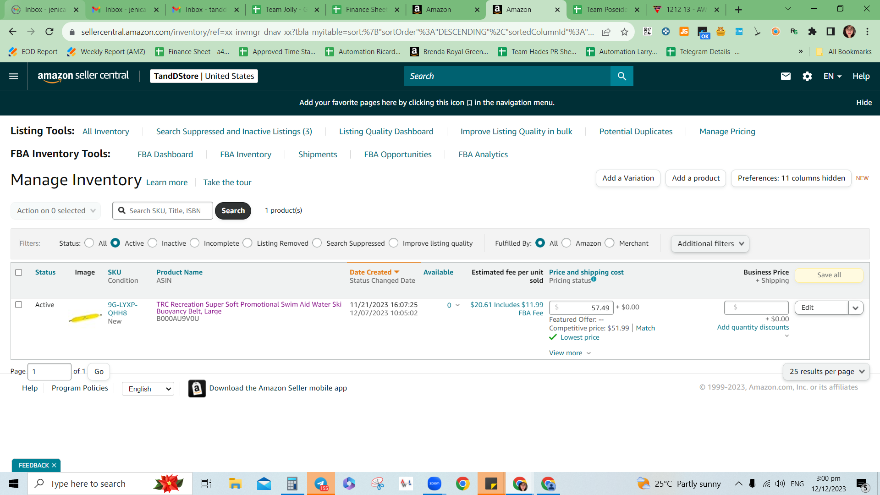Open the Edit button dropdown arrow
880x495 pixels.
pyautogui.click(x=855, y=308)
